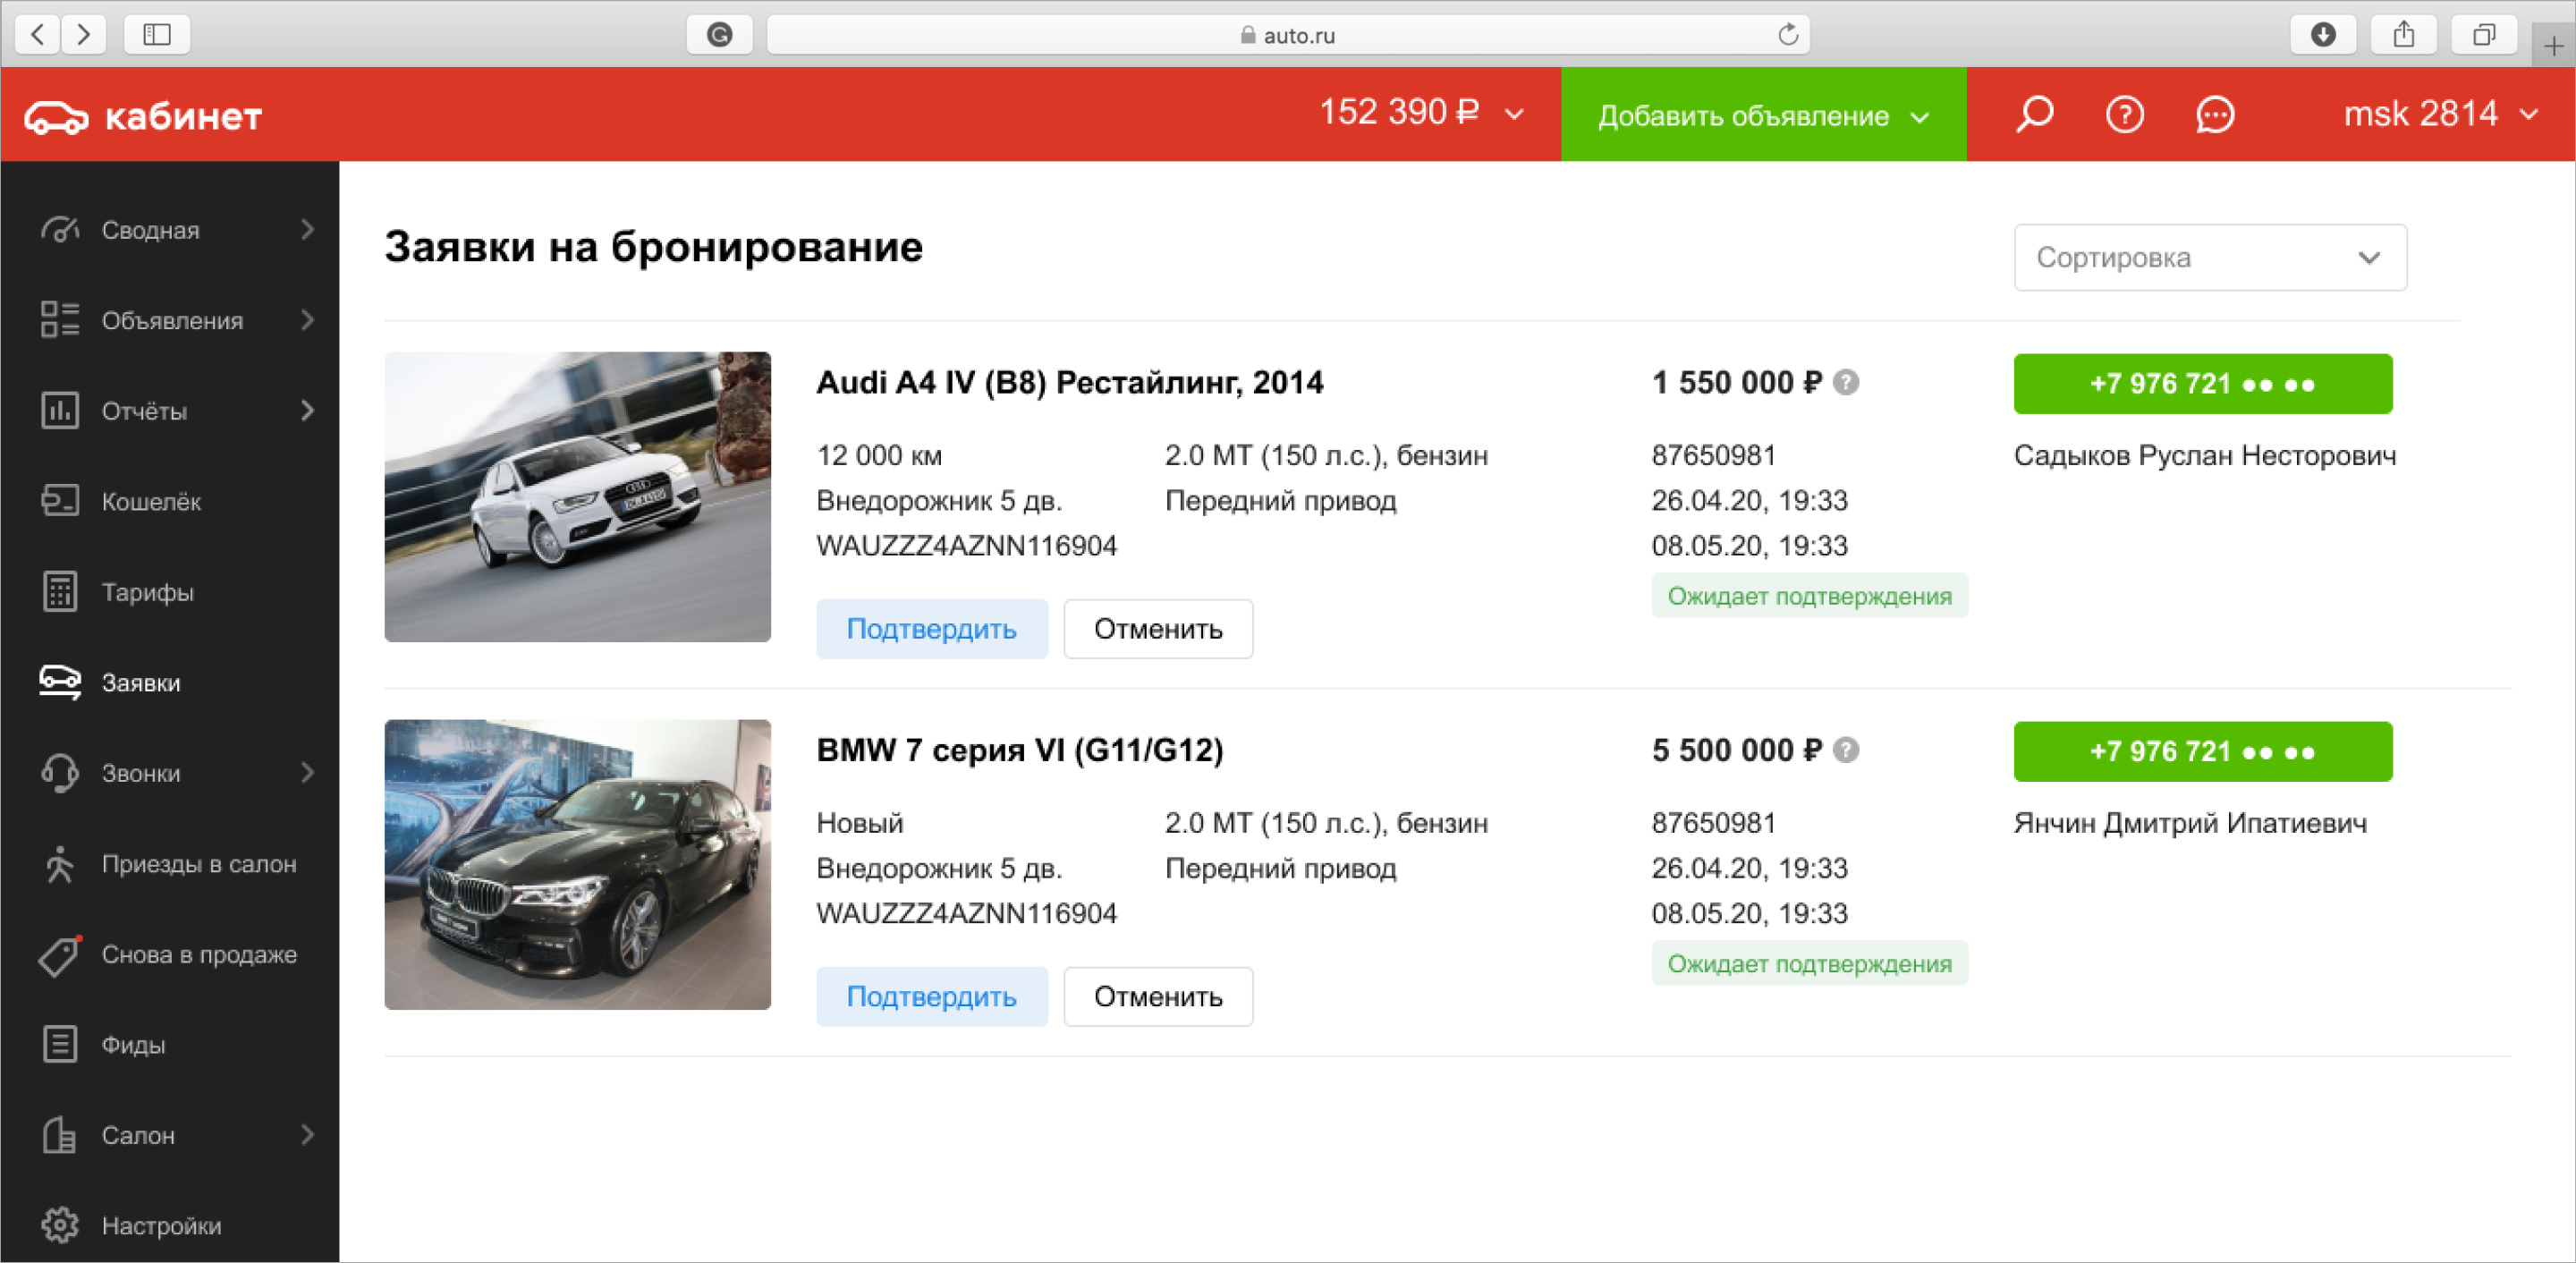
Task: Click the auto.ru address bar
Action: (1288, 35)
